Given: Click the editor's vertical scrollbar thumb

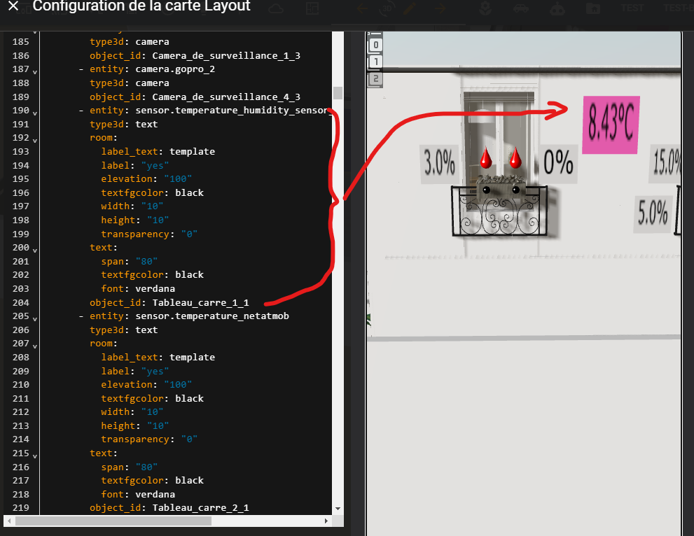Looking at the screenshot, I should pos(338,93).
